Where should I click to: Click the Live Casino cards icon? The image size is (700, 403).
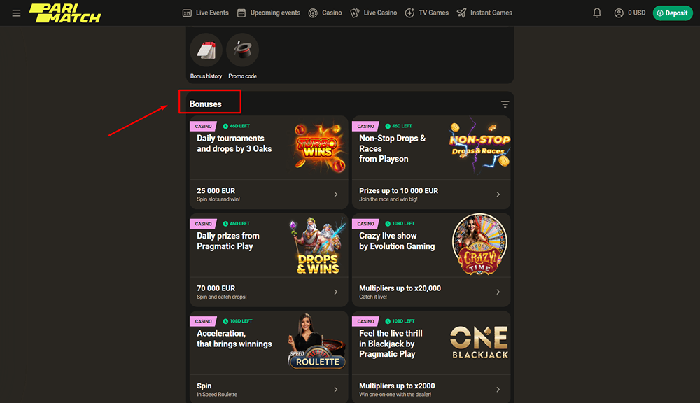pyautogui.click(x=355, y=13)
